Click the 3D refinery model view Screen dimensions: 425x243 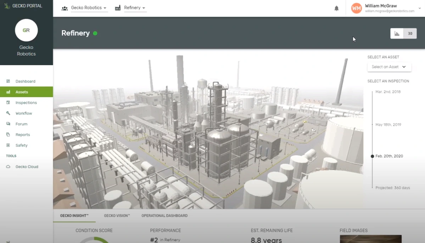208,129
